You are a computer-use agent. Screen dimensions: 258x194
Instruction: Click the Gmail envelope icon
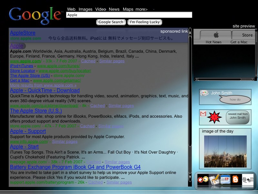(x=203, y=114)
